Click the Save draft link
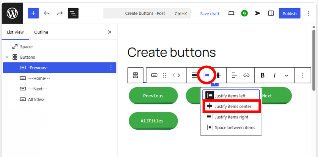 210,14
